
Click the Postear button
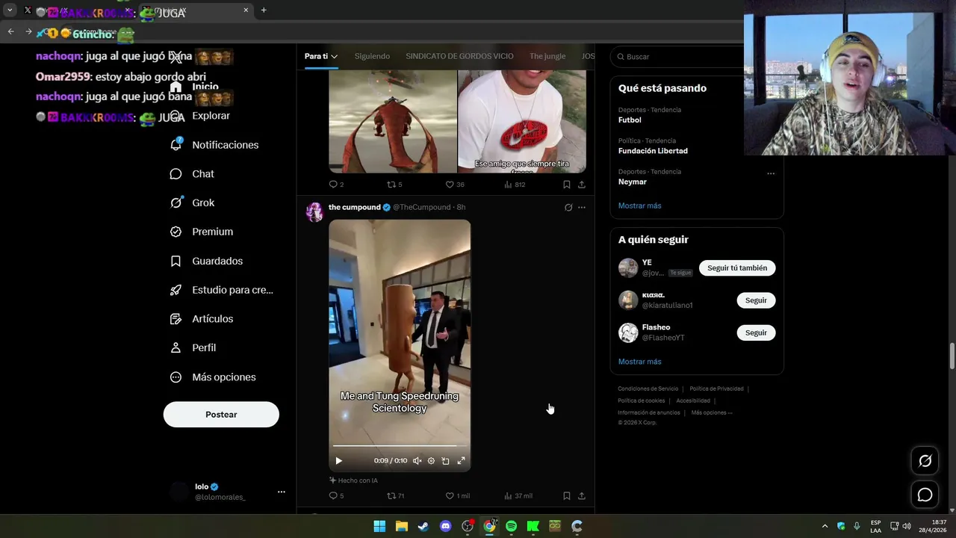click(x=221, y=415)
